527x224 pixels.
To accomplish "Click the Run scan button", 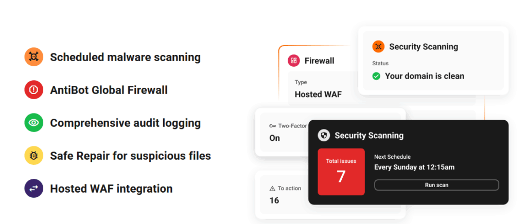I will pyautogui.click(x=436, y=185).
